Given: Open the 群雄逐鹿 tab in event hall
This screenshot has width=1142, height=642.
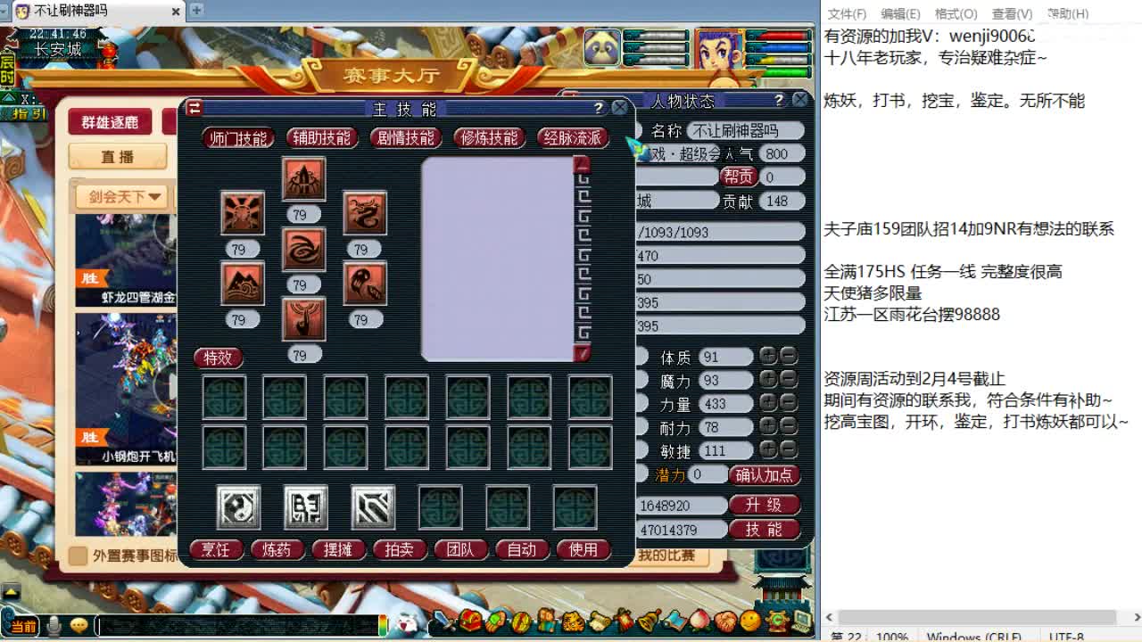Looking at the screenshot, I should point(110,122).
